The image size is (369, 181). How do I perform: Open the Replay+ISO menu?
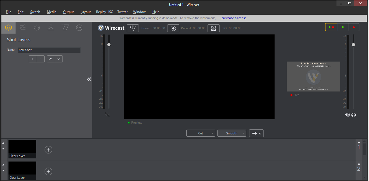(x=105, y=12)
